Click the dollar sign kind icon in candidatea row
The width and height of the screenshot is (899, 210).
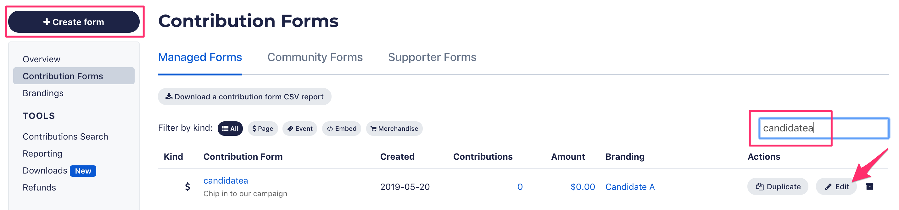[x=187, y=187]
